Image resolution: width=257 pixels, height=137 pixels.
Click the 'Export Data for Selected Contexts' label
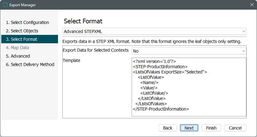coord(96,50)
